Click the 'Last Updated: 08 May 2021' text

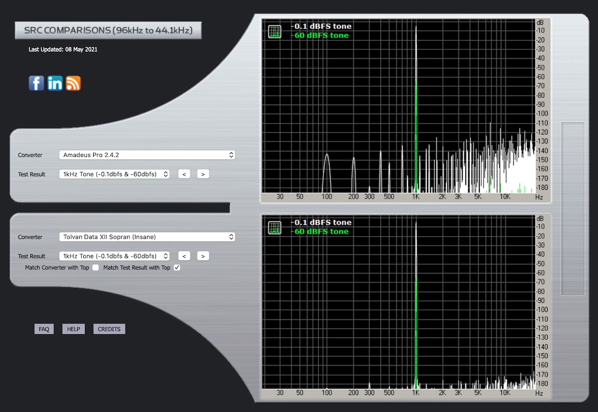pos(63,50)
